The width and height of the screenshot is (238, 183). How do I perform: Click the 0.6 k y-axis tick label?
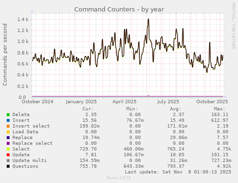23,64
